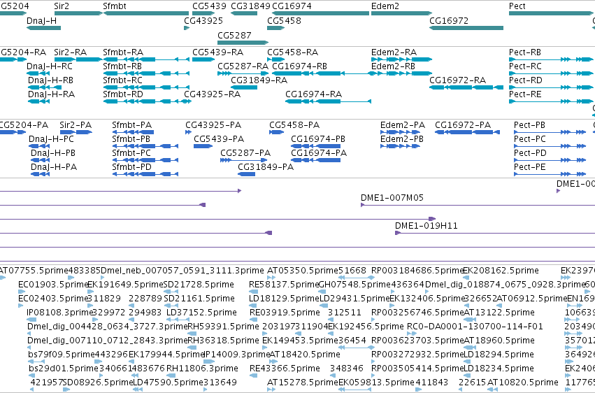Click the Edem2-PB protein label
595x393 pixels.
tap(402, 139)
